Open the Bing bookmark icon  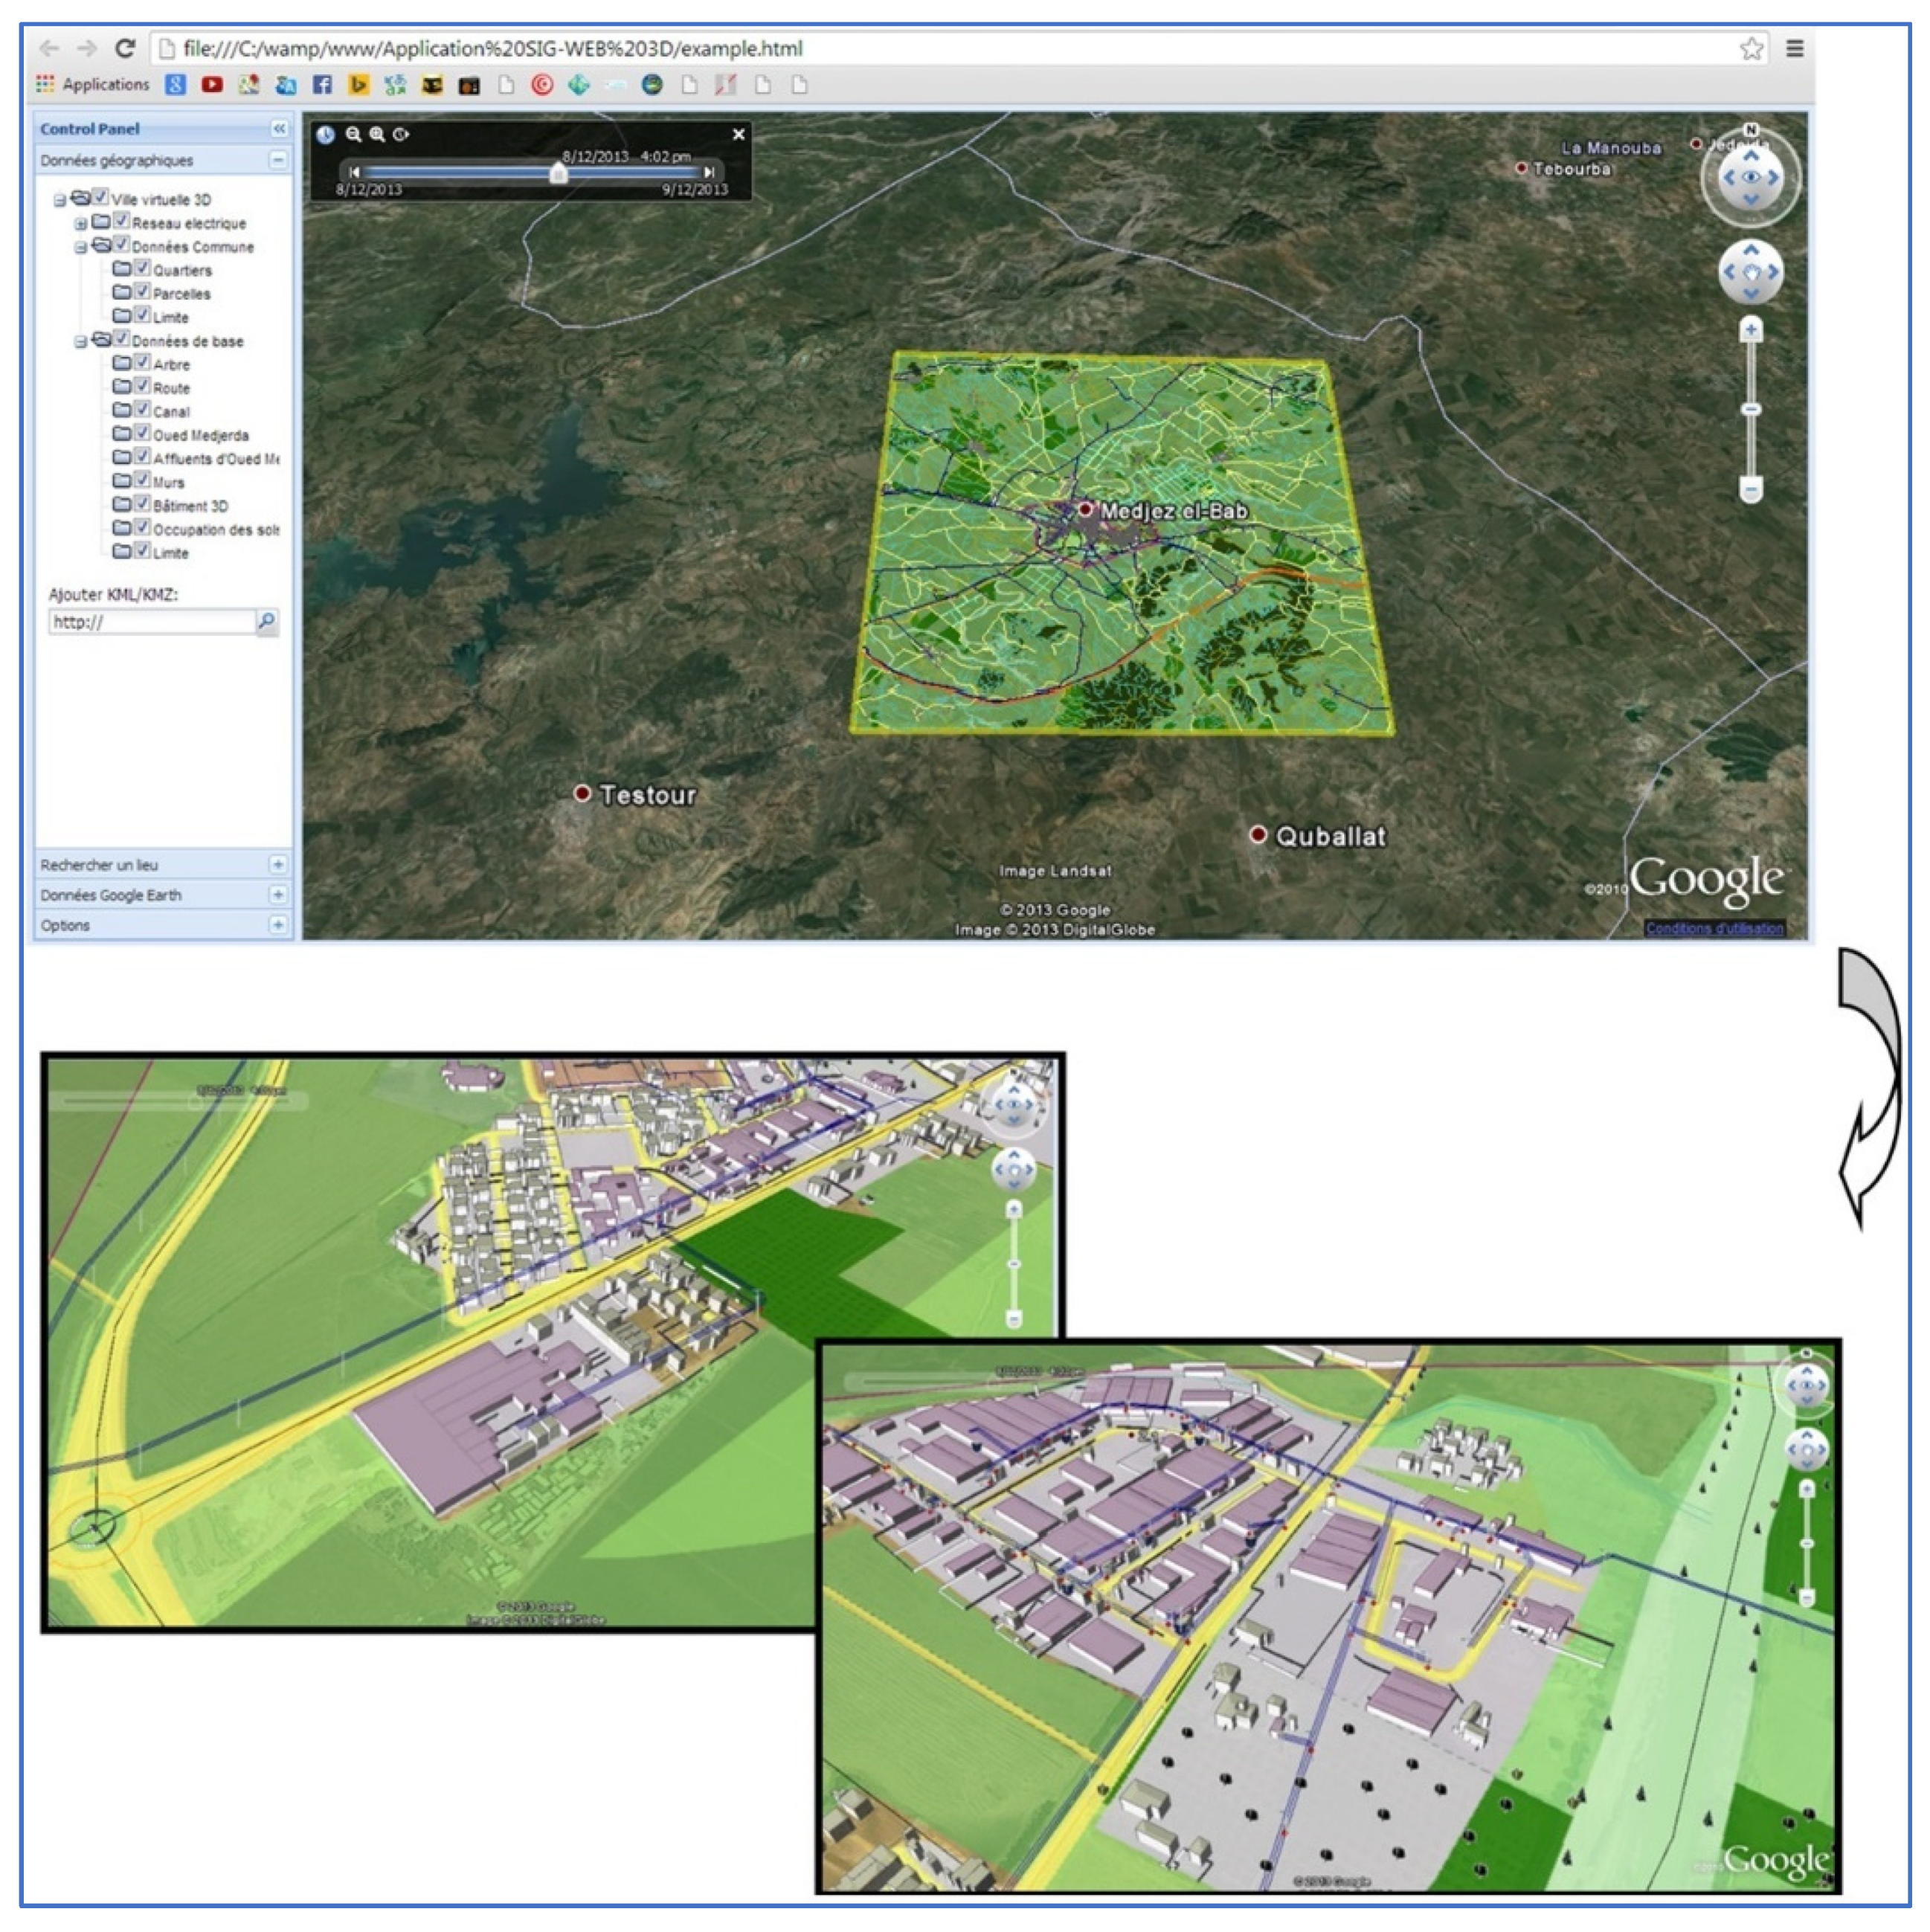[x=358, y=85]
